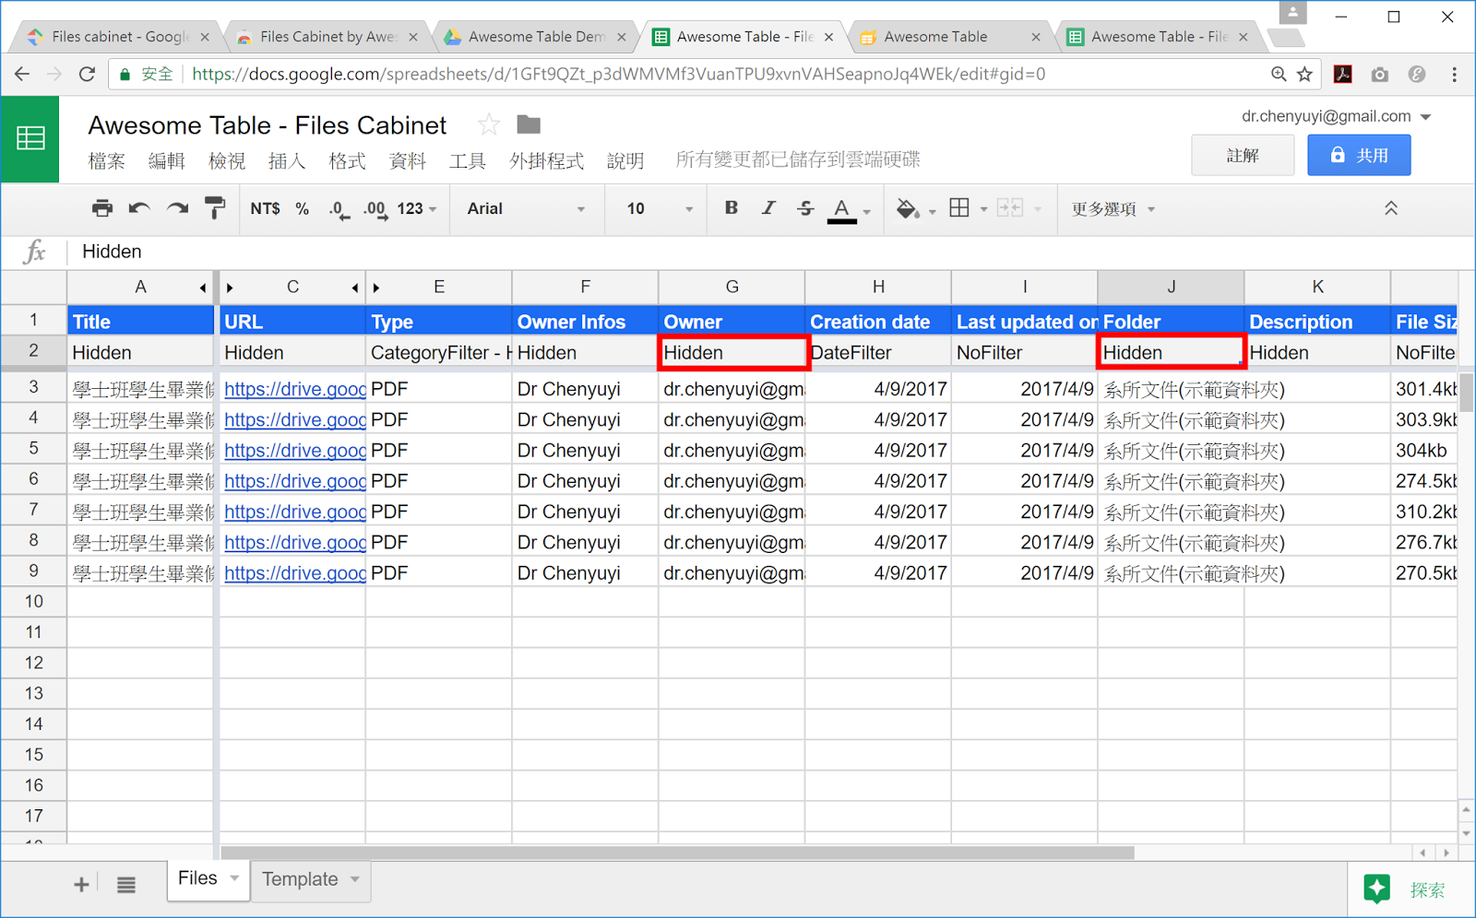This screenshot has width=1476, height=918.
Task: Switch to the Template sheet tab
Action: coord(300,879)
